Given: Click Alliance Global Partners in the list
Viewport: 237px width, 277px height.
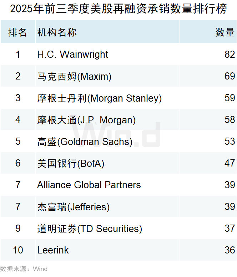Looking at the screenshot, I should pos(89,185).
